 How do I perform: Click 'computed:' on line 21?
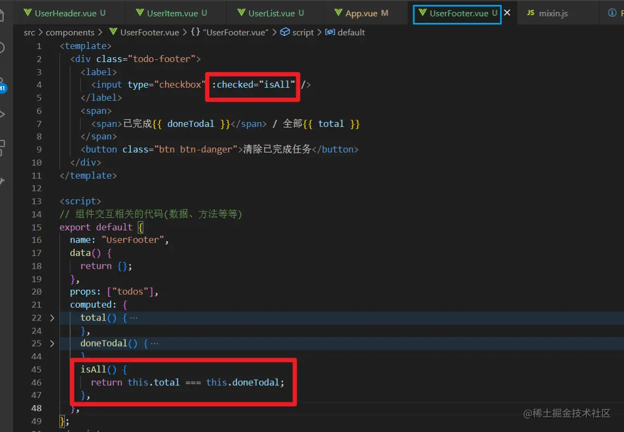93,305
